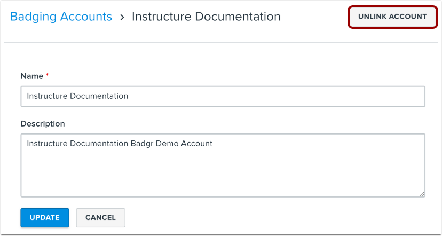Click the Name field label
The image size is (442, 236).
point(31,76)
